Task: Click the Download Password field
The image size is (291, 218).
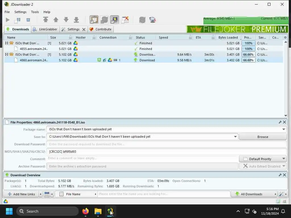Action: [166, 144]
